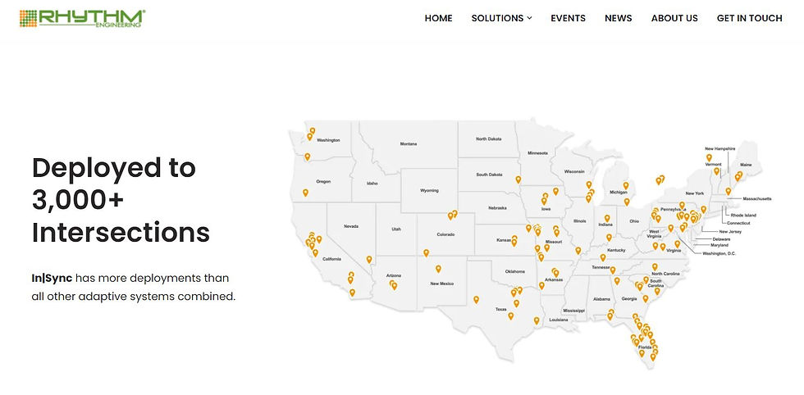Navigate to About Us

point(674,19)
